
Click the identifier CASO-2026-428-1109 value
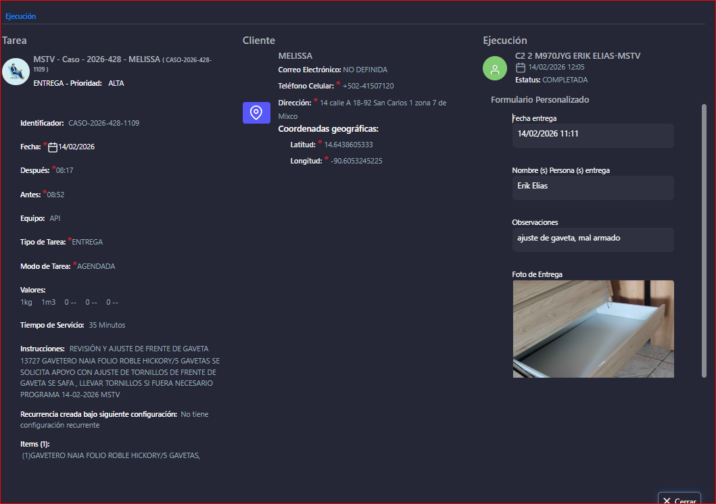(104, 124)
